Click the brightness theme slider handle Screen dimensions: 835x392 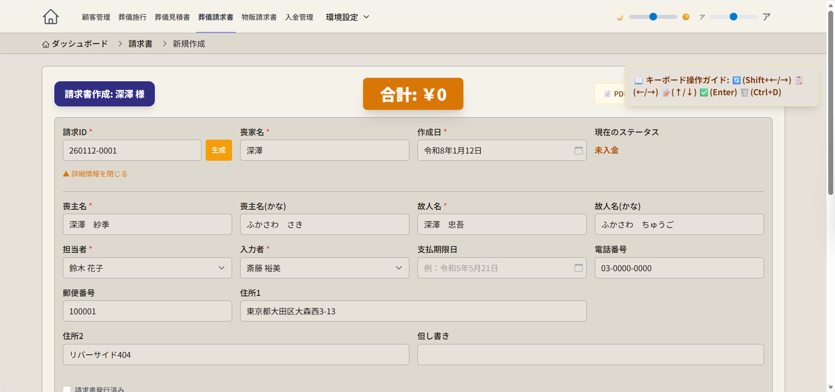pyautogui.click(x=653, y=17)
